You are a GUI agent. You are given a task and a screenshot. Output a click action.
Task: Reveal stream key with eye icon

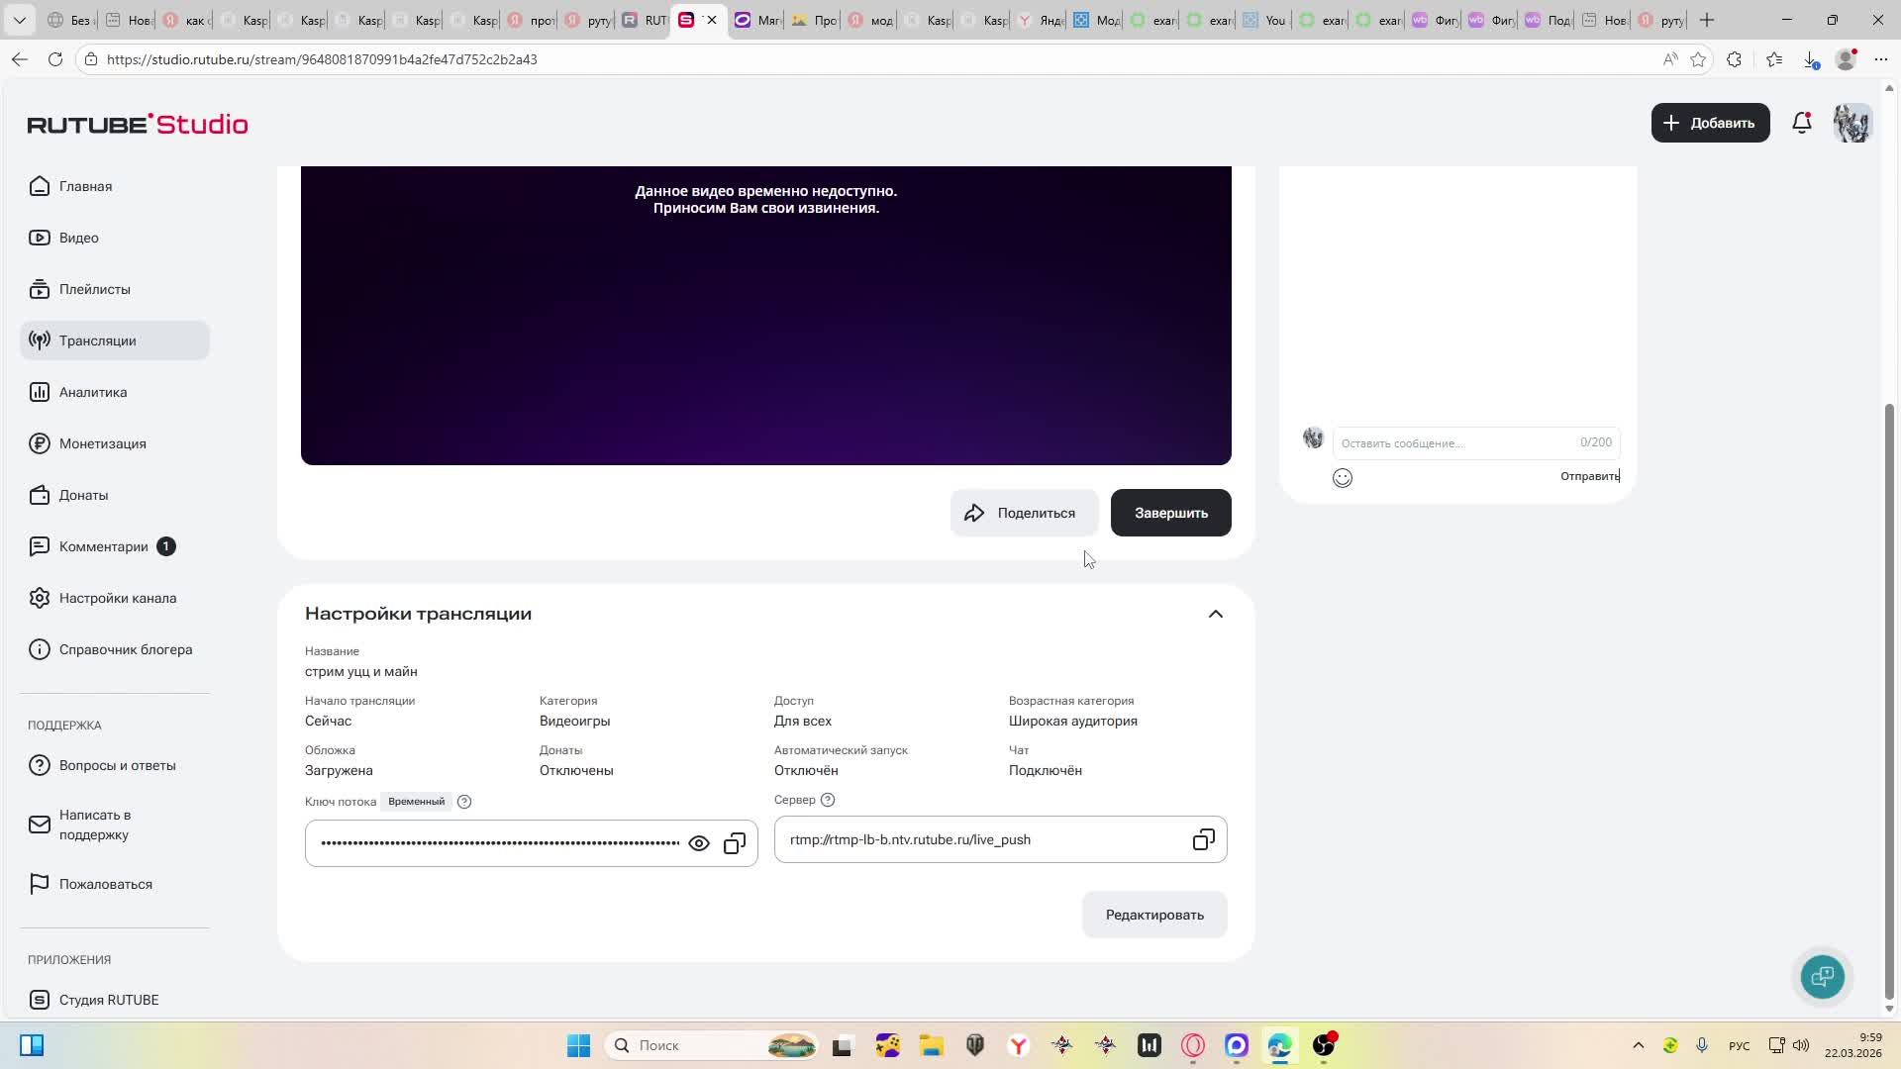tap(699, 843)
